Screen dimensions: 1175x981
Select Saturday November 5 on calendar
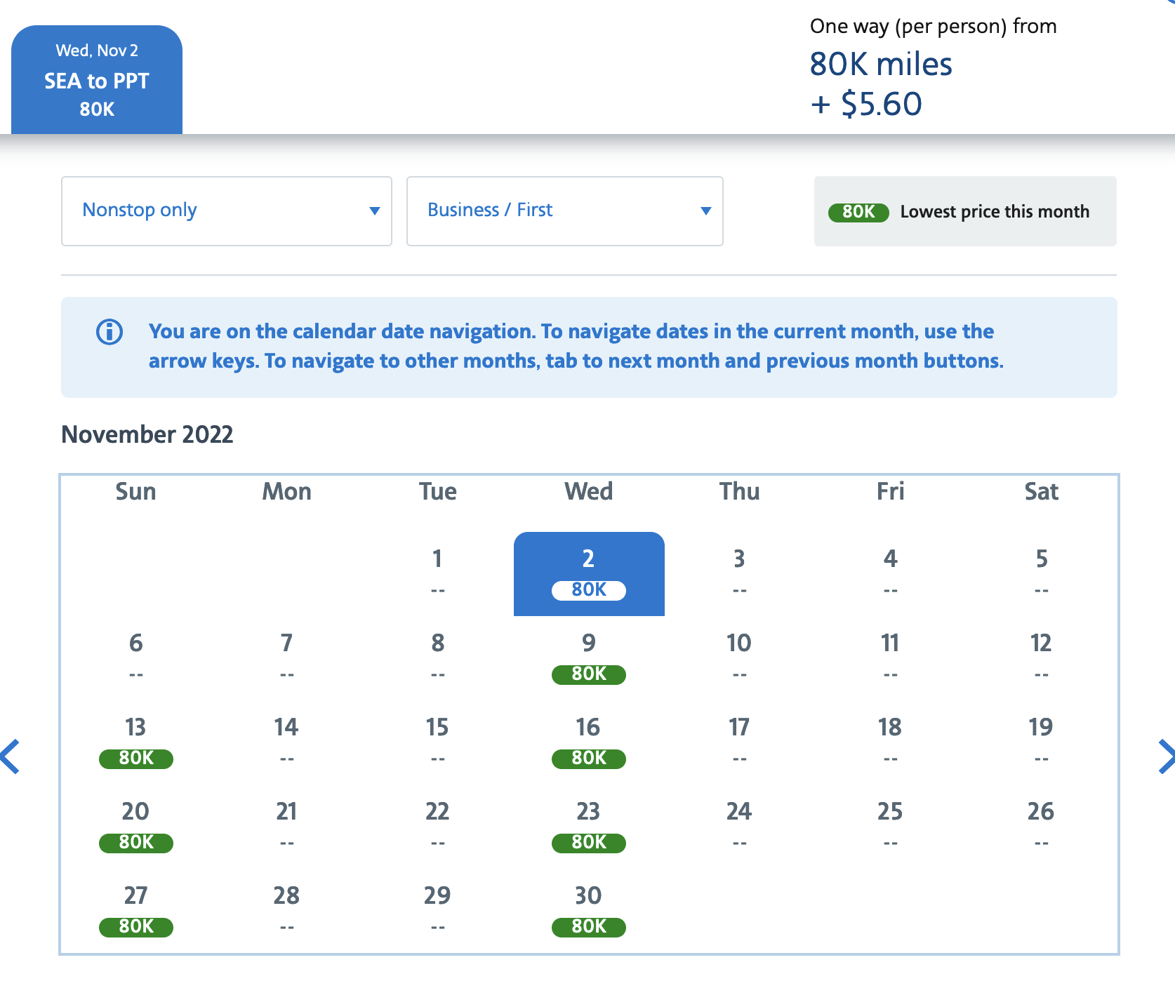click(1041, 573)
